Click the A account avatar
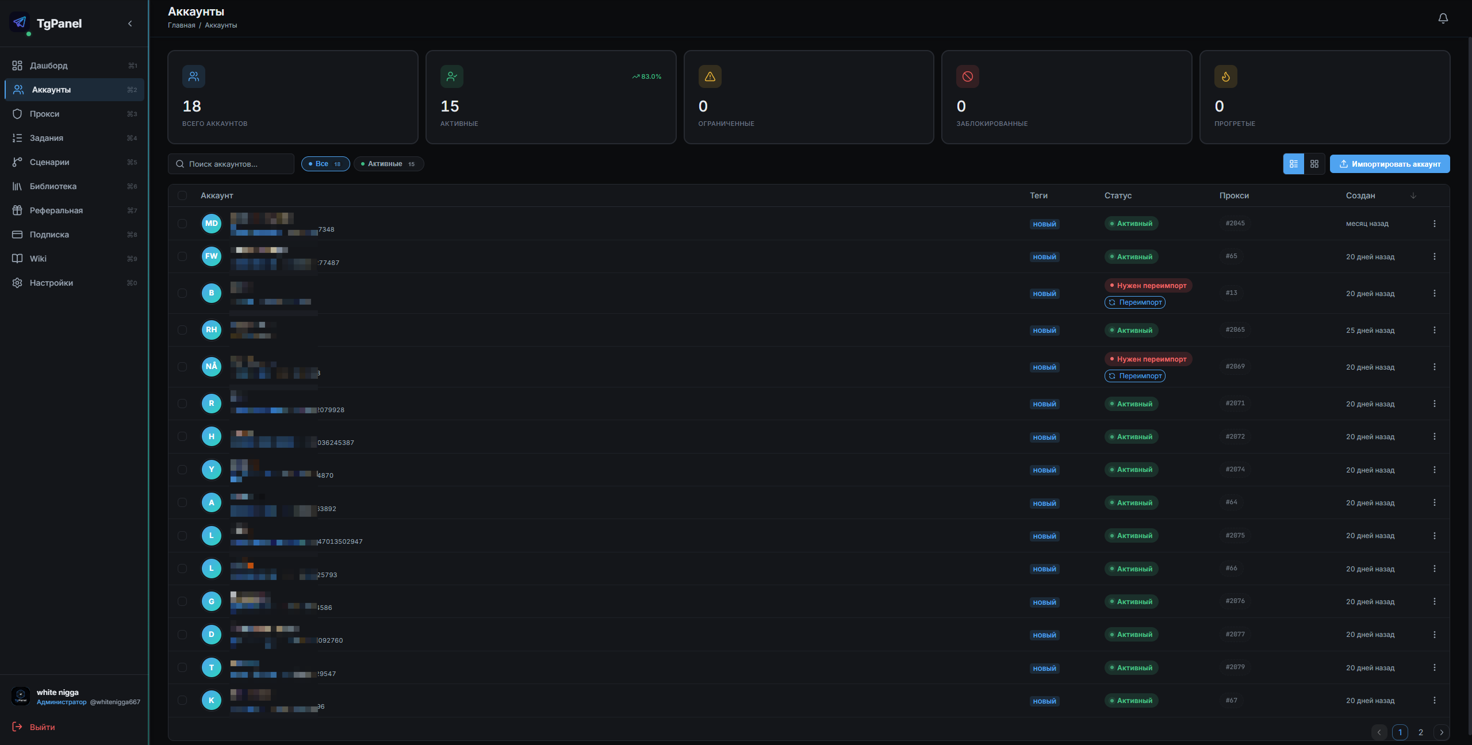The height and width of the screenshot is (745, 1472). (212, 502)
